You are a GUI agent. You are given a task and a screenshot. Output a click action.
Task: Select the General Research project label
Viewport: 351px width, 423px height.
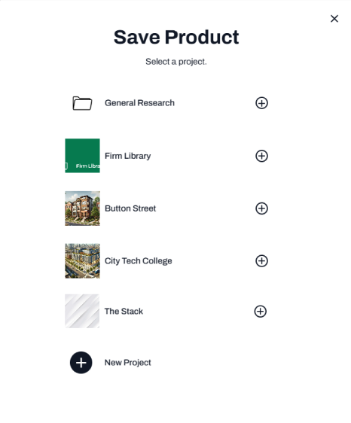point(139,103)
